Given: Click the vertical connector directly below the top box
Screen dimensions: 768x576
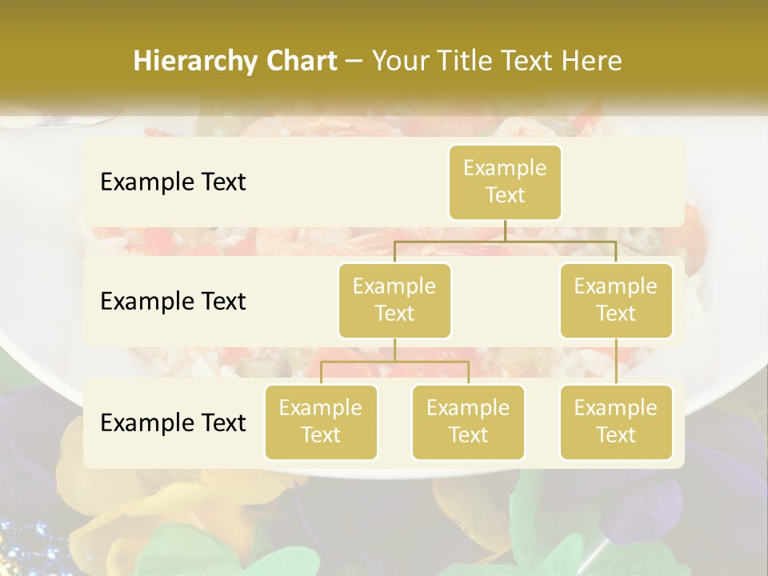Looking at the screenshot, I should [505, 230].
